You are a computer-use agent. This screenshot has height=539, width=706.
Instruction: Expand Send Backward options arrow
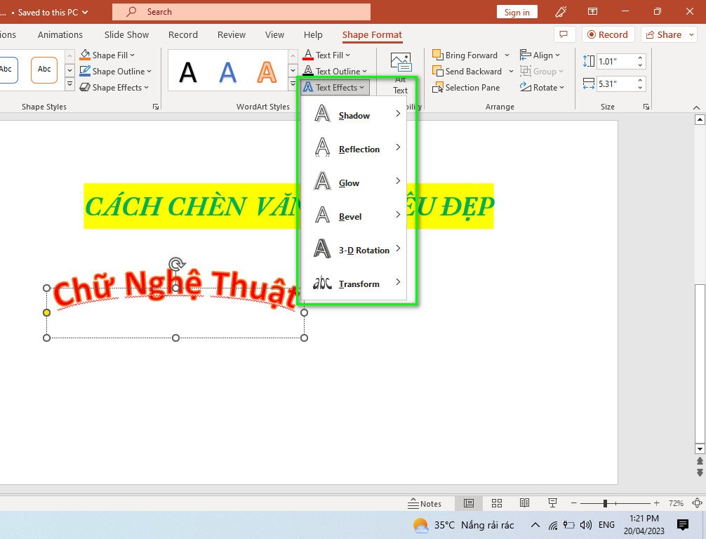[511, 71]
